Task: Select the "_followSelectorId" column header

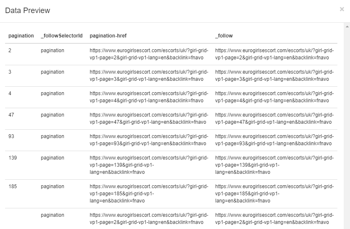Action: coord(61,36)
